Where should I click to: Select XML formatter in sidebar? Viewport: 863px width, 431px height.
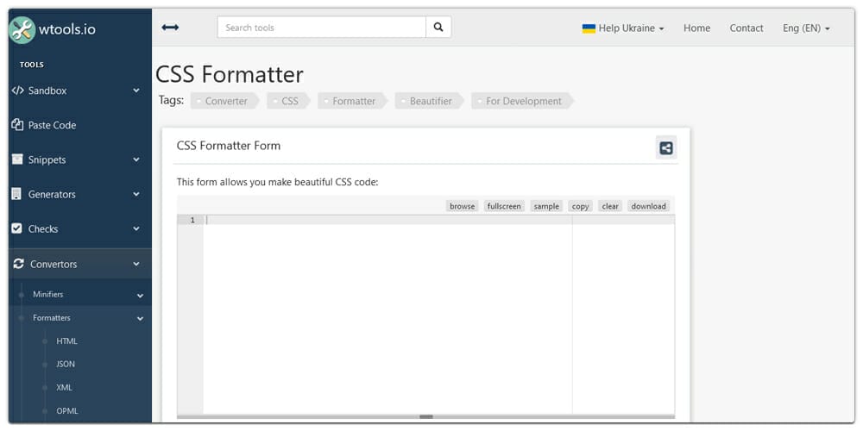(65, 388)
